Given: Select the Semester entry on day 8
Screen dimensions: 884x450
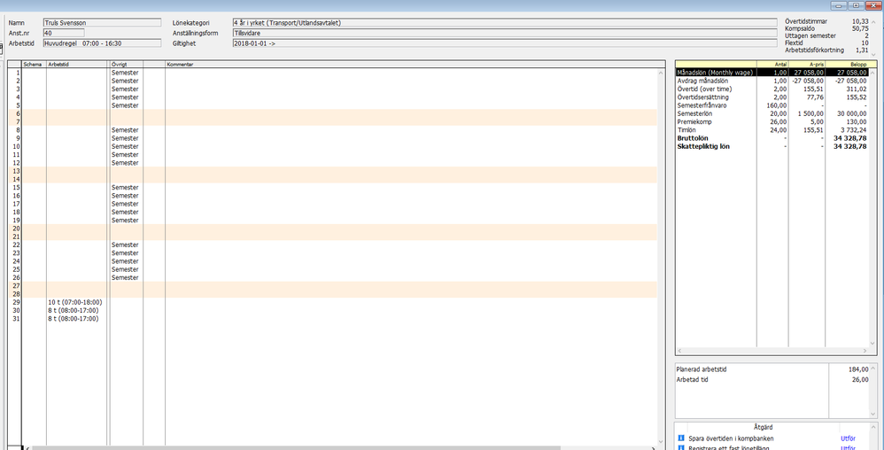Looking at the screenshot, I should point(125,130).
